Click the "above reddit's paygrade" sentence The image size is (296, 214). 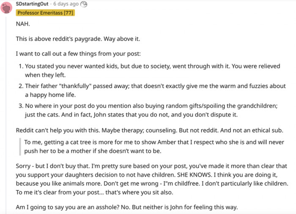tap(77, 39)
